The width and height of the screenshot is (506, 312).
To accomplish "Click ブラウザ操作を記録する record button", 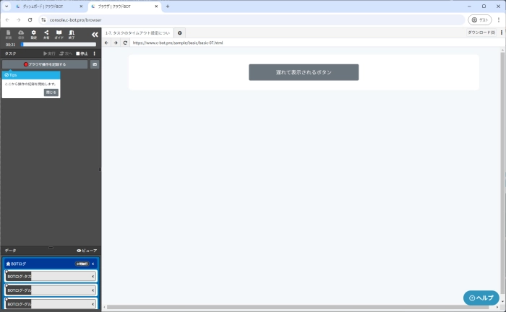I will (45, 64).
